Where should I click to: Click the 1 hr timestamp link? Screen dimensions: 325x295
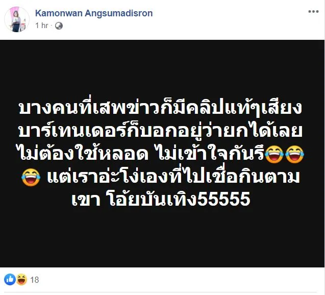point(42,26)
